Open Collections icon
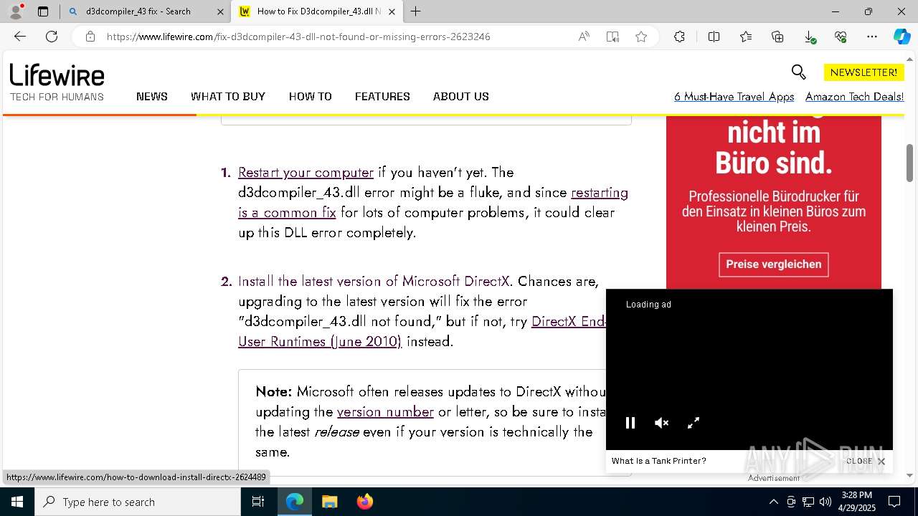Image resolution: width=918 pixels, height=516 pixels. point(777,37)
